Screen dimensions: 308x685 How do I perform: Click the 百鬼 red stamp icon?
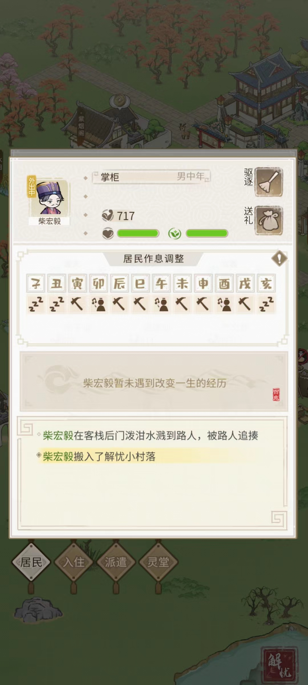click(276, 394)
